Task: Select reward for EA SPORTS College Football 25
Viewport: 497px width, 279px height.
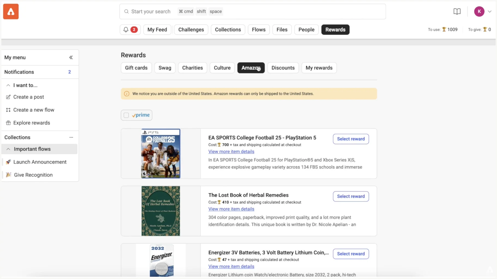Action: coord(351,139)
